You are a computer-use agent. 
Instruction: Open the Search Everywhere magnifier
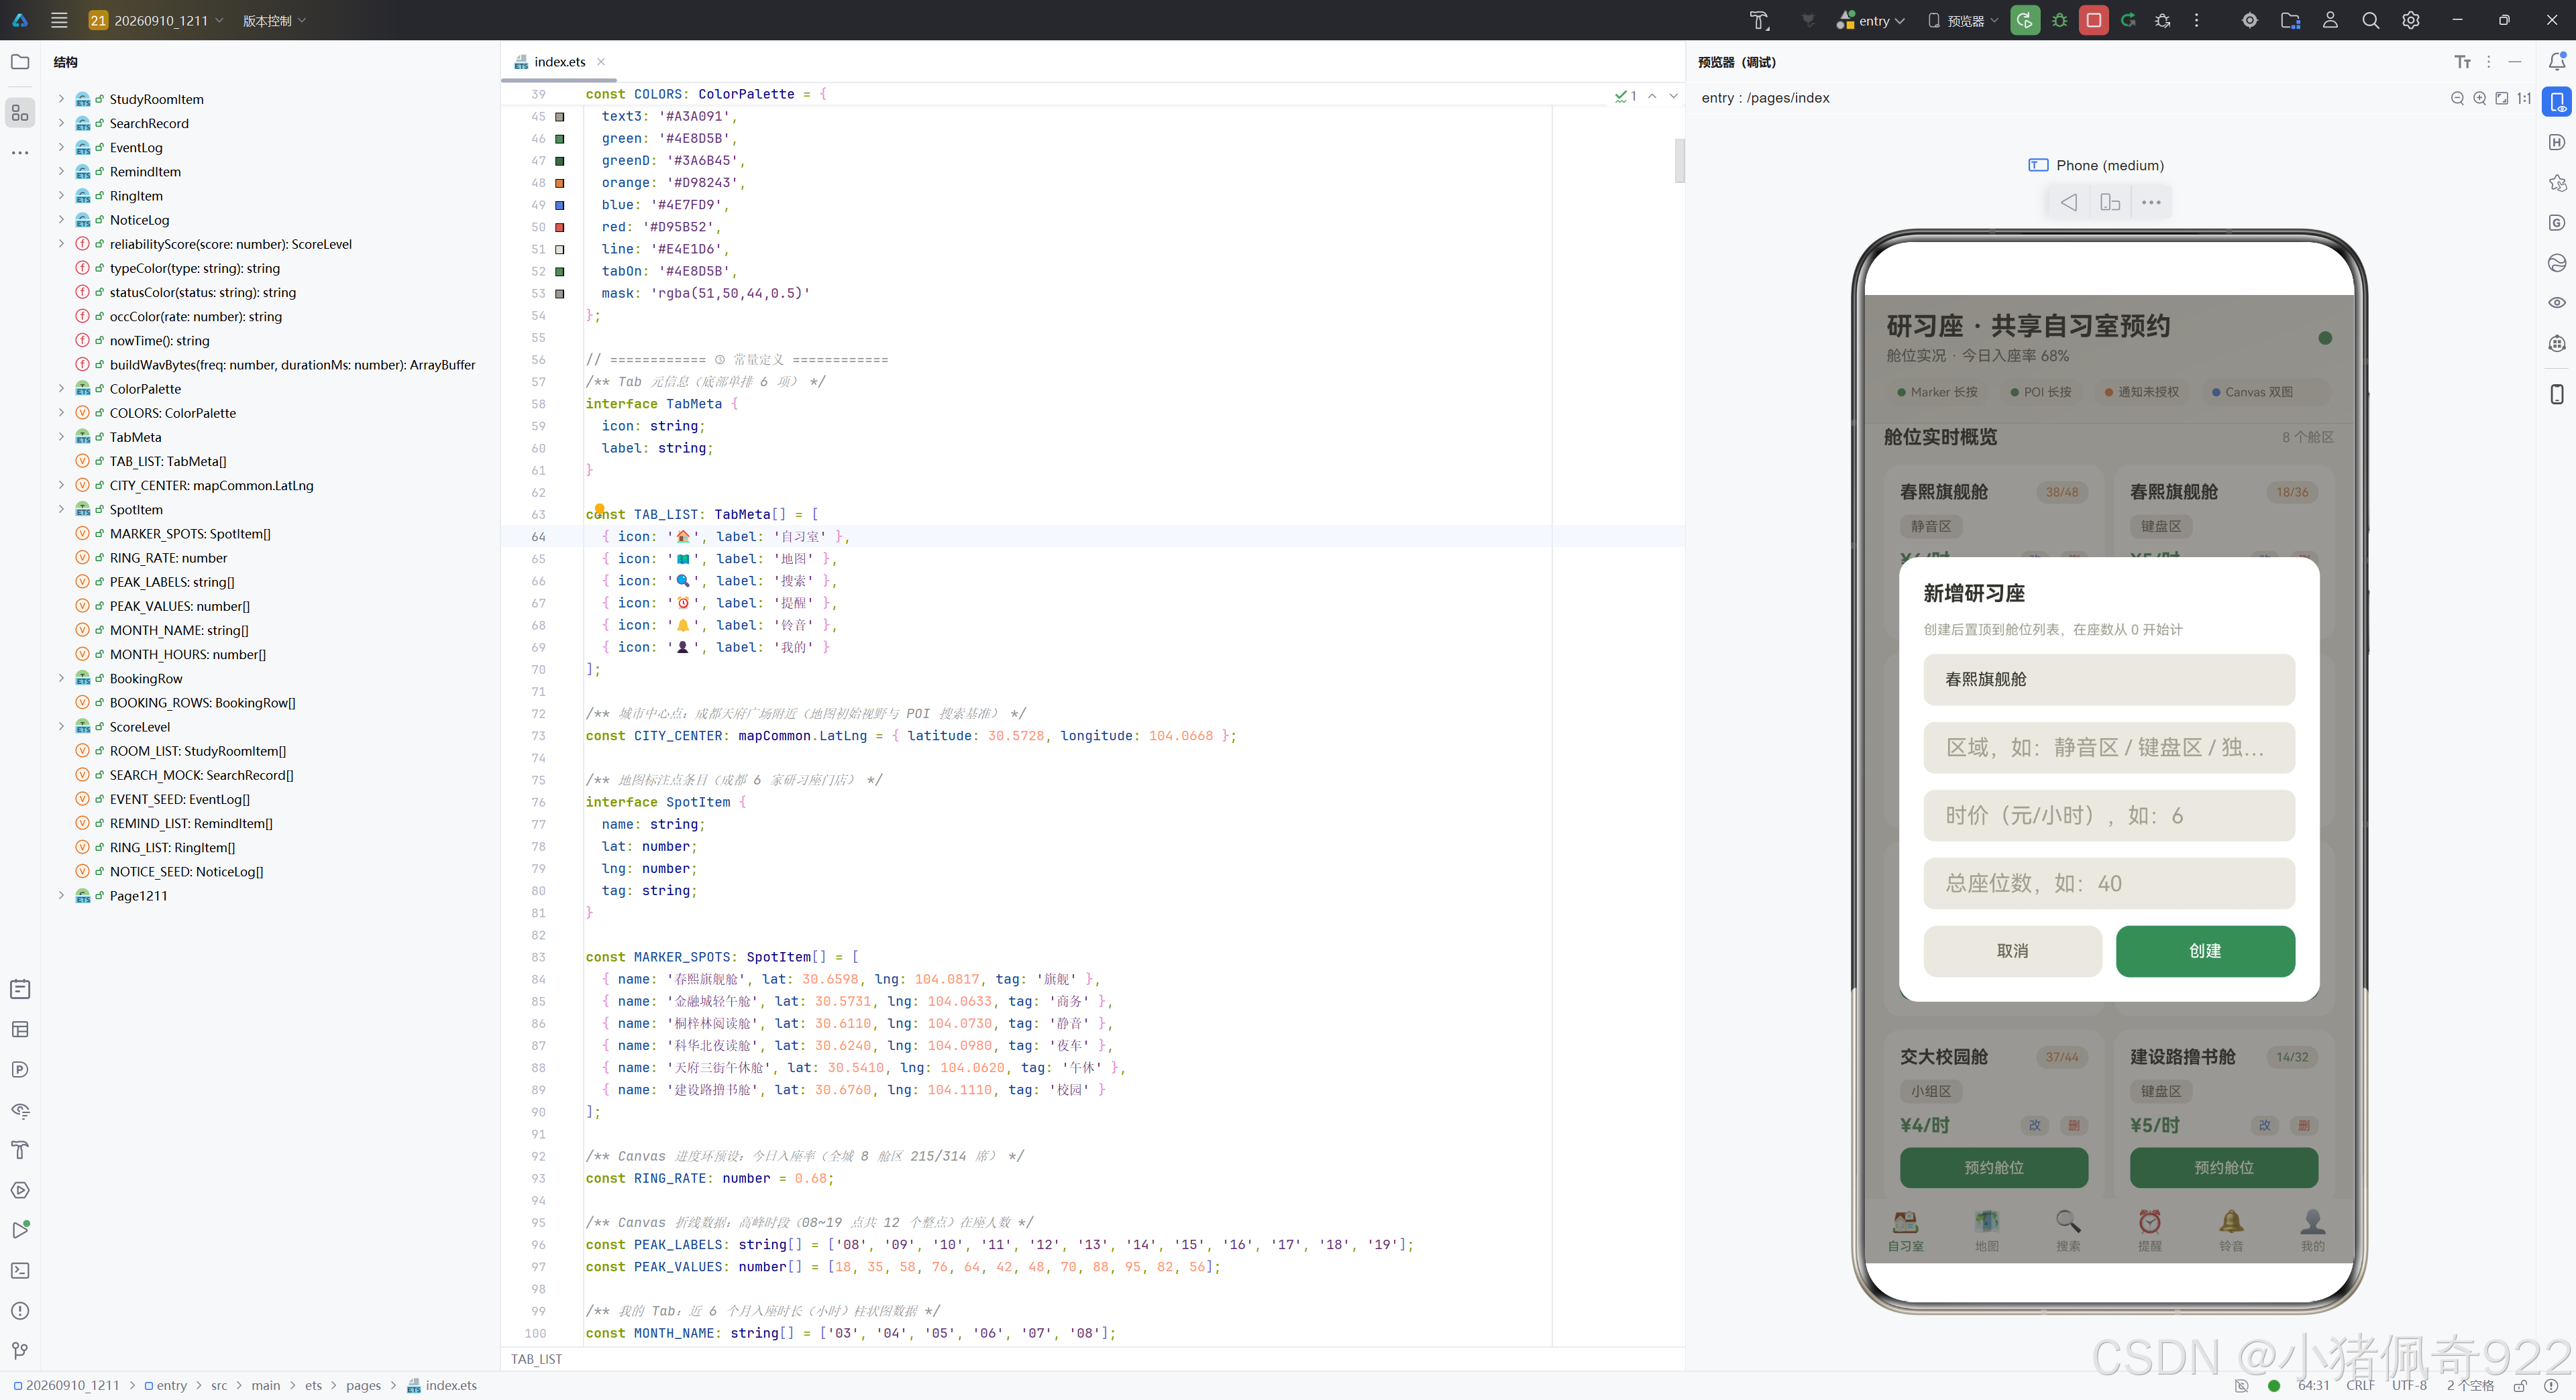click(2370, 20)
